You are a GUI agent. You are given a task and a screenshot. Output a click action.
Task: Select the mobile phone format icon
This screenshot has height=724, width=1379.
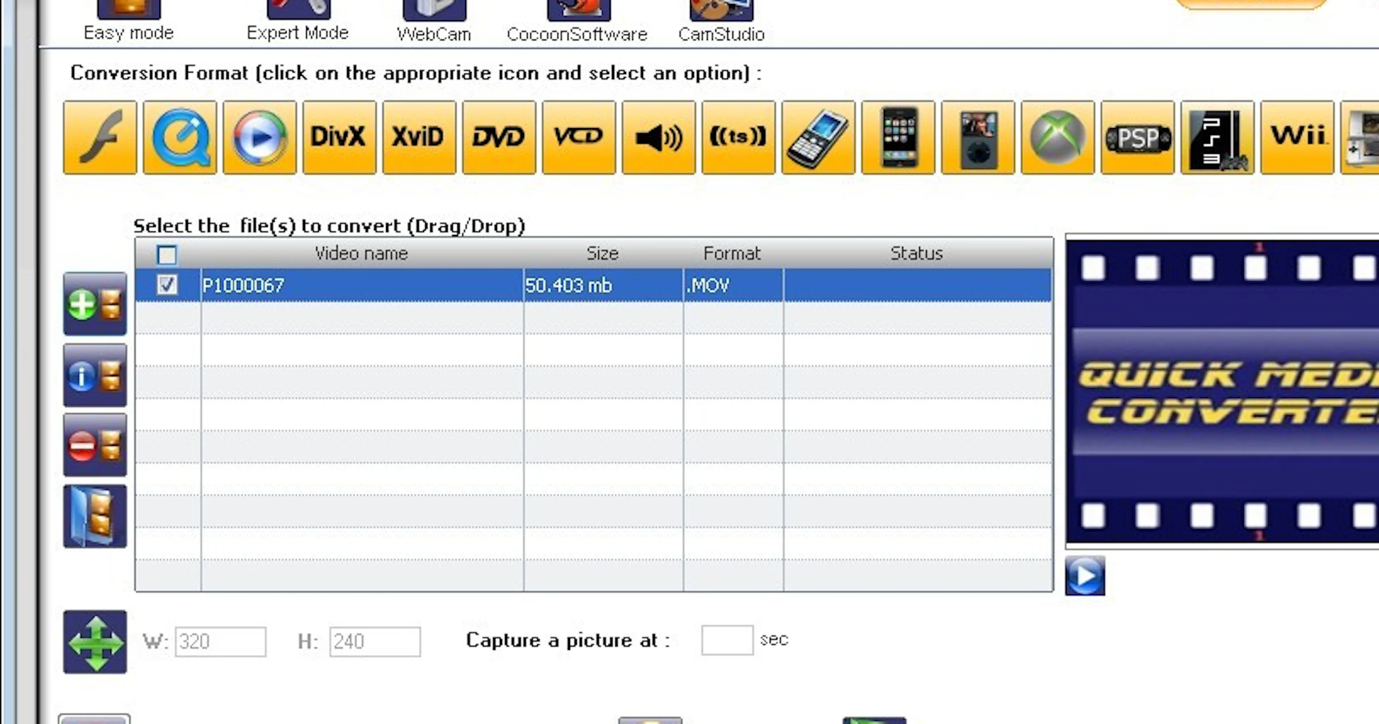click(x=819, y=137)
